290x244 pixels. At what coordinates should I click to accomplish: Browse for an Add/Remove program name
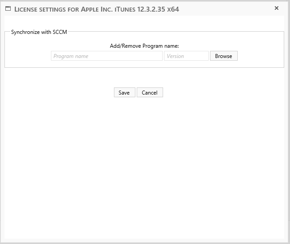click(223, 56)
